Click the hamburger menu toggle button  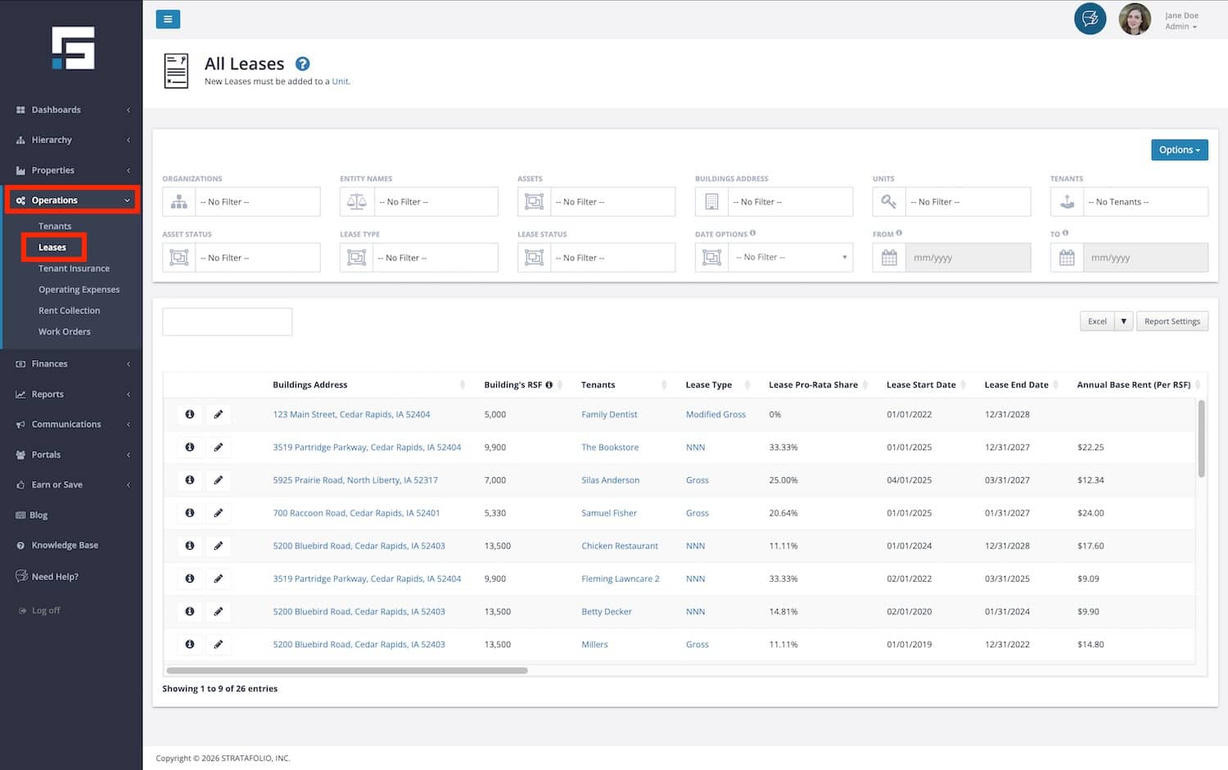coord(168,19)
